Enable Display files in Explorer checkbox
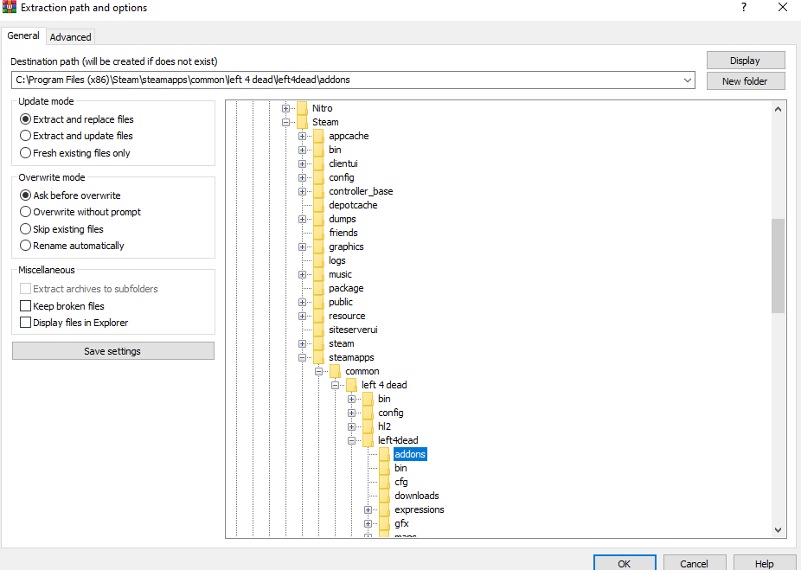Screen dimensions: 801x570 coord(25,323)
